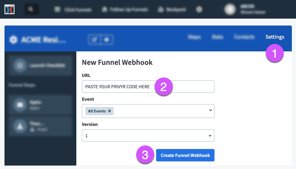The width and height of the screenshot is (296, 169).
Task: Switch to the Settings tab
Action: (x=275, y=37)
